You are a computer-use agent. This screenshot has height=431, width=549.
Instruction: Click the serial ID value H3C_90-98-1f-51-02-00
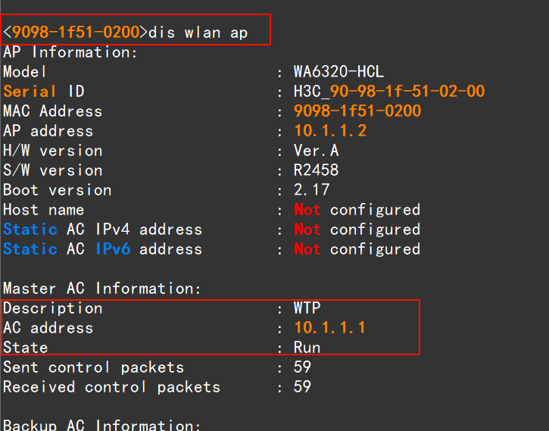[x=389, y=92]
